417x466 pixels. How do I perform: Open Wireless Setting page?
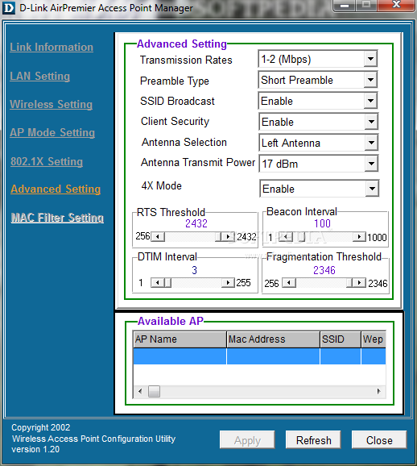pyautogui.click(x=51, y=104)
